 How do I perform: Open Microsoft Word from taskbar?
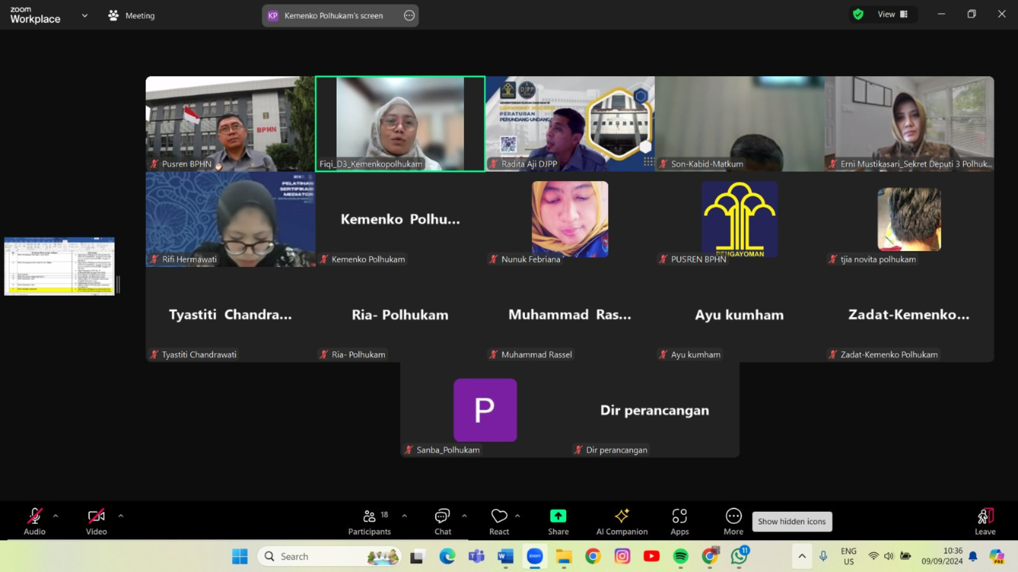coord(505,556)
